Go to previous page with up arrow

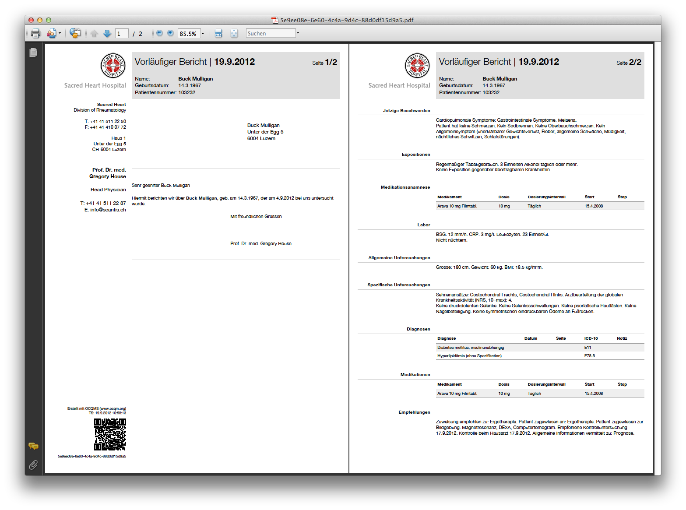coord(94,33)
